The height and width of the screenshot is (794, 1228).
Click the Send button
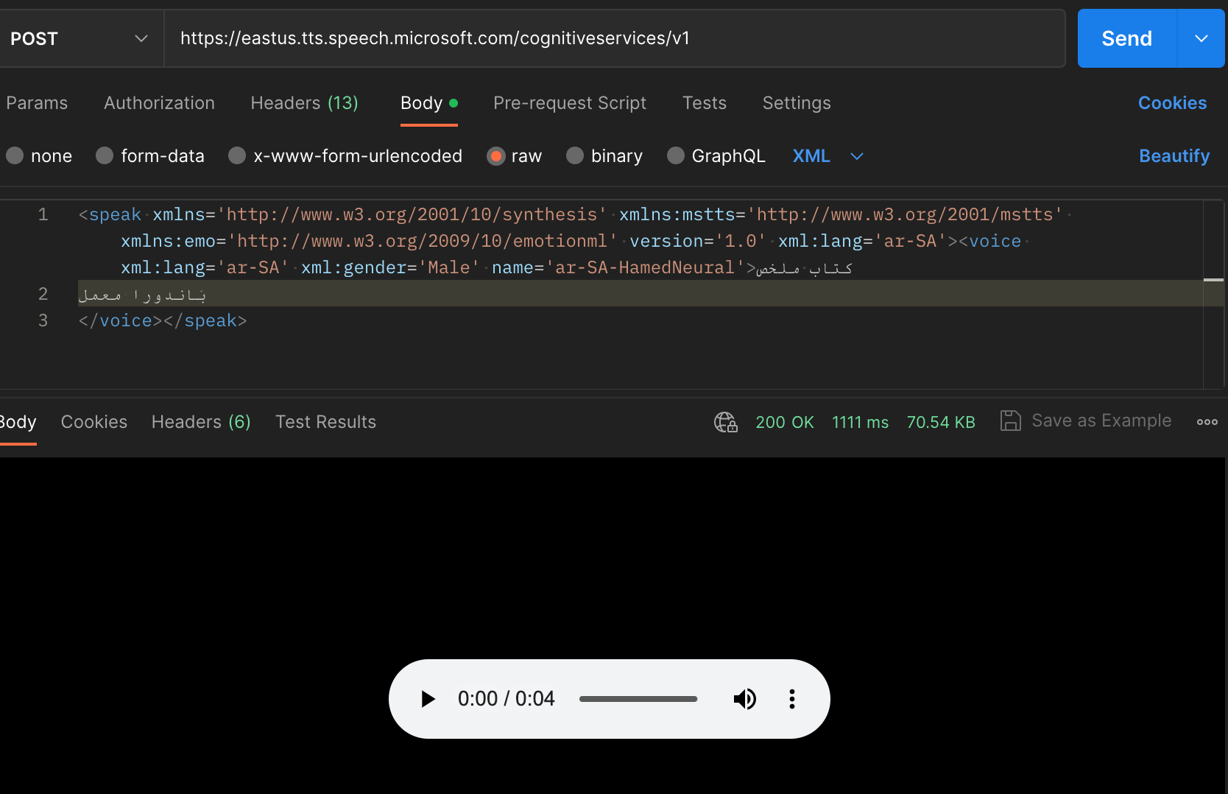point(1126,38)
